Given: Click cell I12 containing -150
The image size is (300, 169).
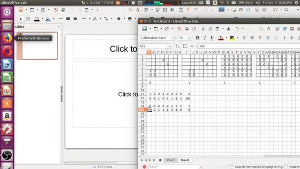Looking at the screenshot, I should pos(186,99).
